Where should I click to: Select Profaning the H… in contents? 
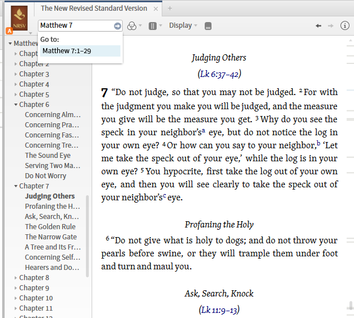pyautogui.click(x=53, y=206)
